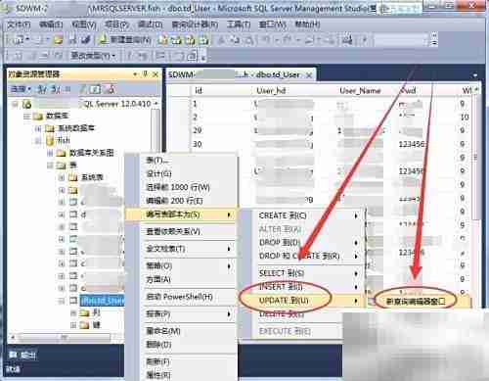Screen dimensions: 489x381
Task: Open the 查询设计器(R) menu
Action: pyautogui.click(x=195, y=24)
